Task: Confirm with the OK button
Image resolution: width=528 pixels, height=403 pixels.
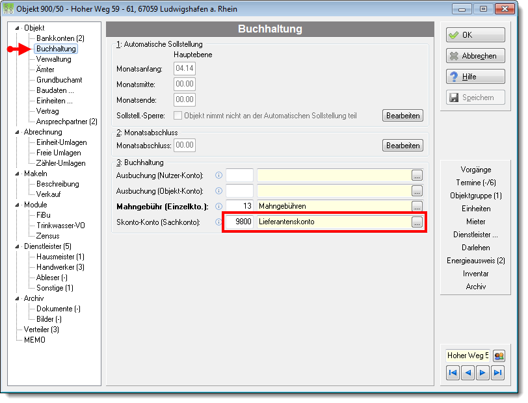Action: (475, 35)
